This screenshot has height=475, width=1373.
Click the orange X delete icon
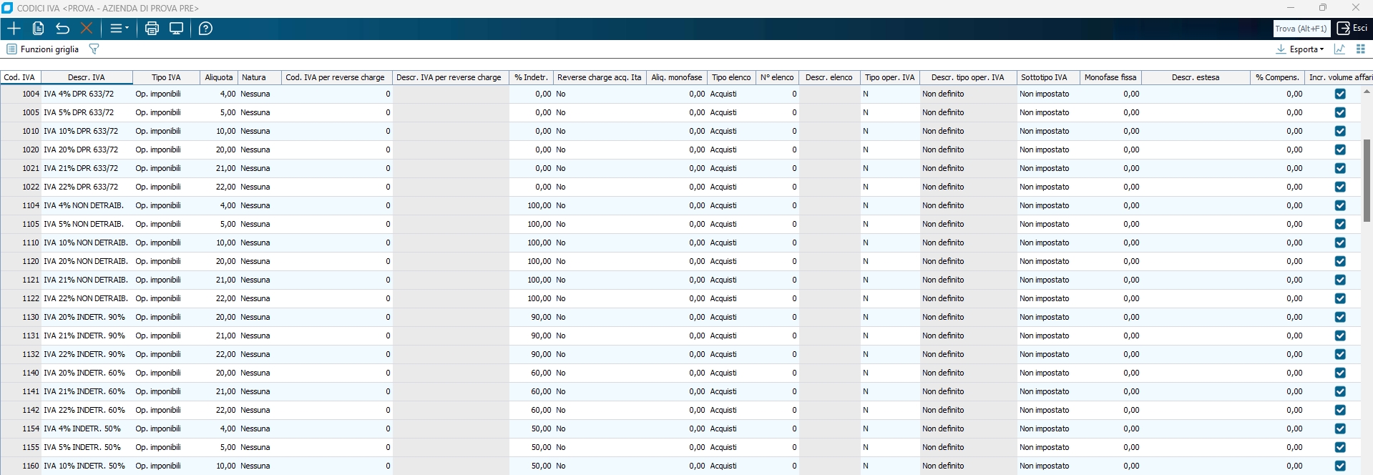click(x=87, y=29)
